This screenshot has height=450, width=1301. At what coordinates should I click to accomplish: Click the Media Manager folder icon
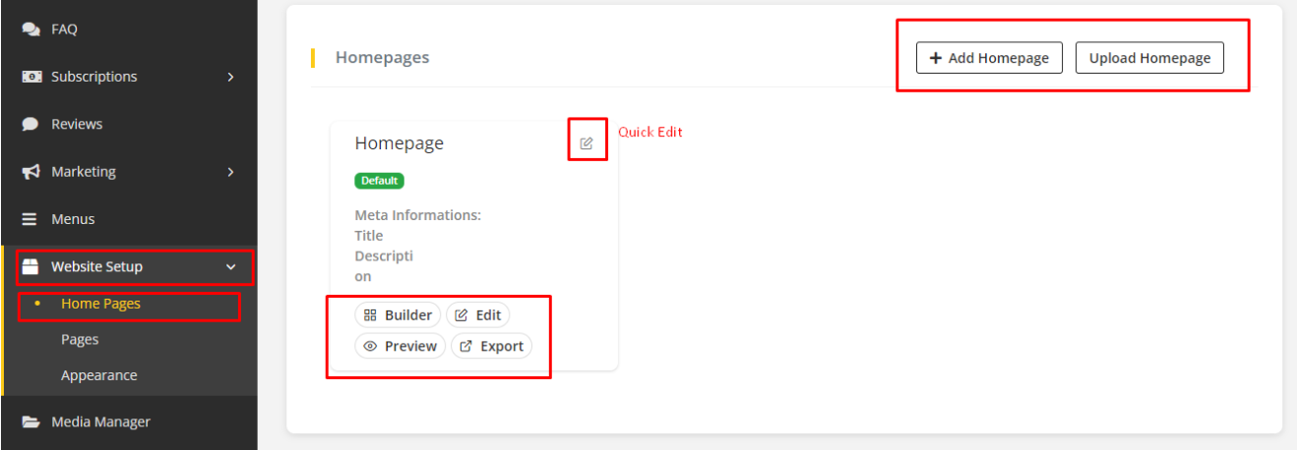[x=31, y=422]
